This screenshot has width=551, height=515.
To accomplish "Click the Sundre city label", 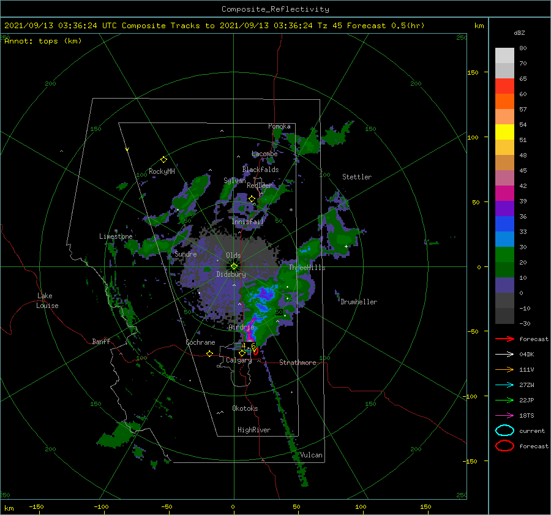I will pyautogui.click(x=186, y=254).
